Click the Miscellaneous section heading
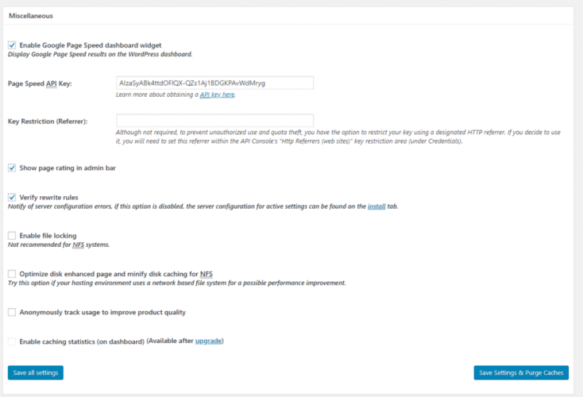This screenshot has width=583, height=397. (x=32, y=15)
